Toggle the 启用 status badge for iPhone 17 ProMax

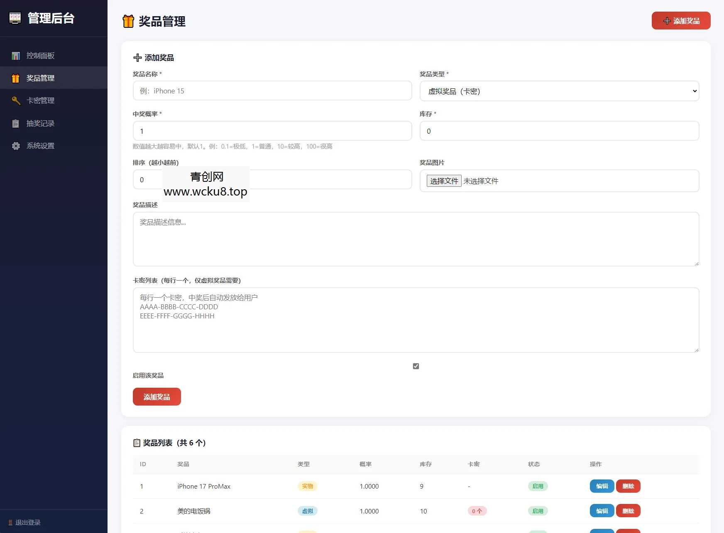point(538,486)
